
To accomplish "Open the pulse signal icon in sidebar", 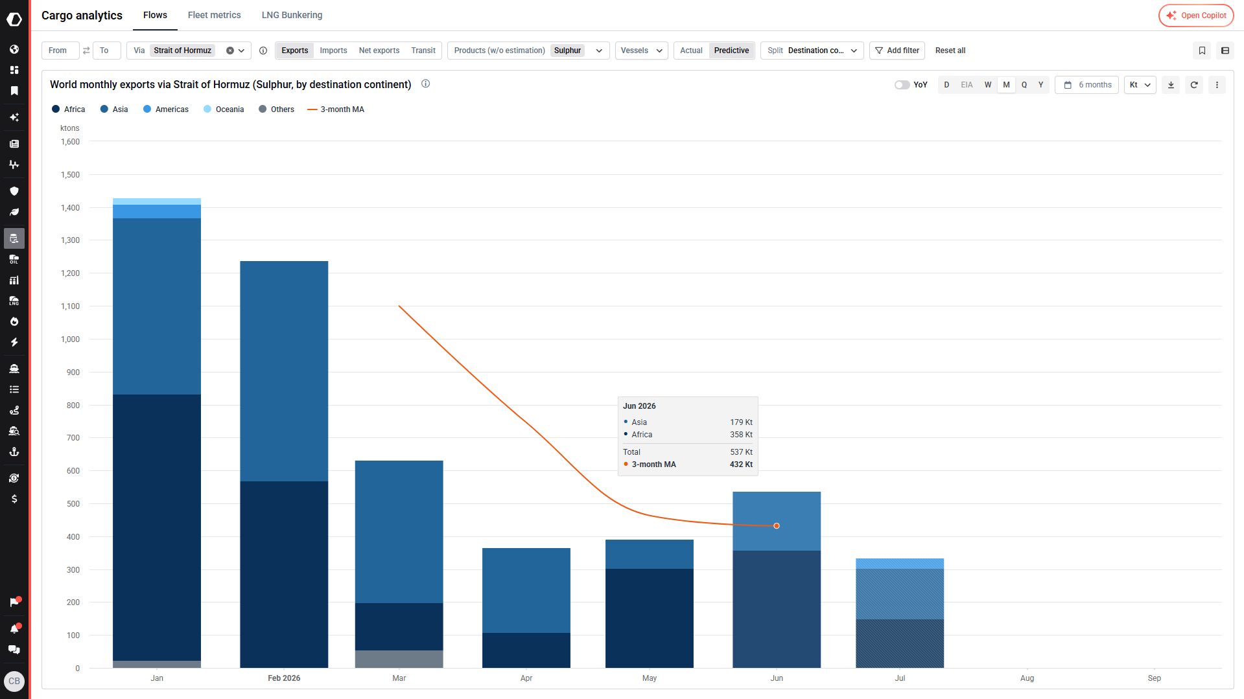I will (x=14, y=165).
